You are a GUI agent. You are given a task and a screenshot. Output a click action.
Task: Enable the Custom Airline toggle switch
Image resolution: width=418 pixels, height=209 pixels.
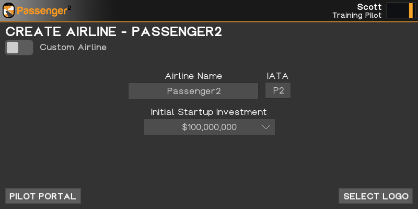coord(19,48)
